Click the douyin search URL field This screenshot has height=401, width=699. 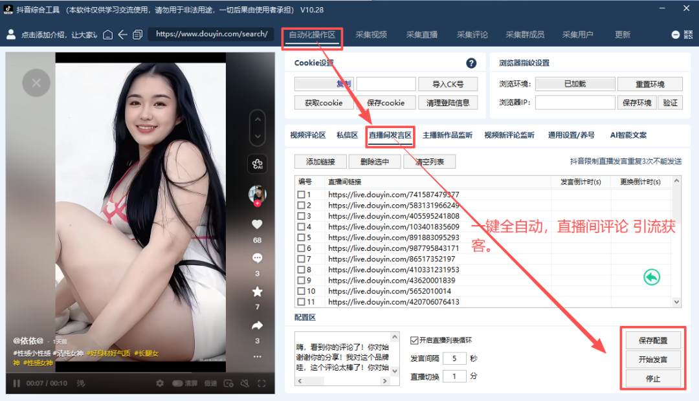[211, 34]
